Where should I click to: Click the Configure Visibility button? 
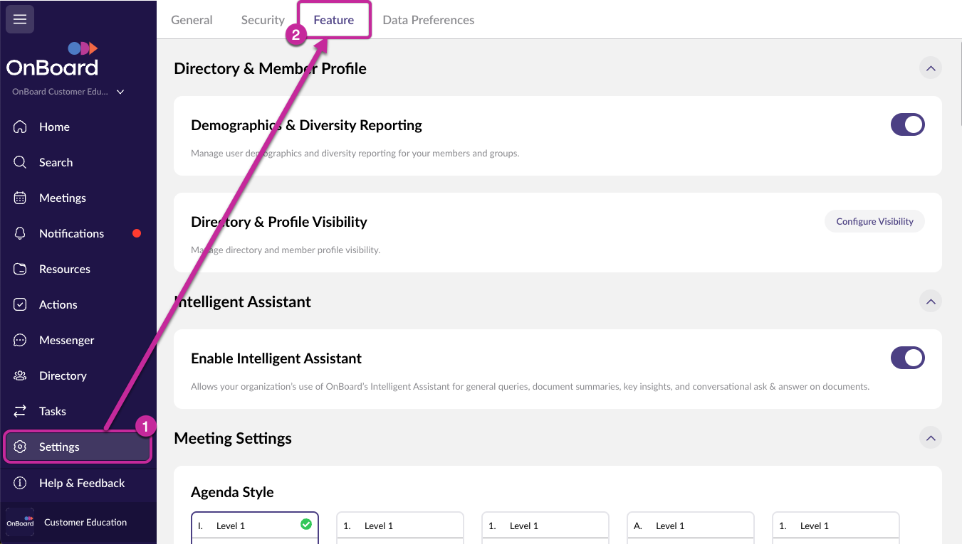point(874,222)
